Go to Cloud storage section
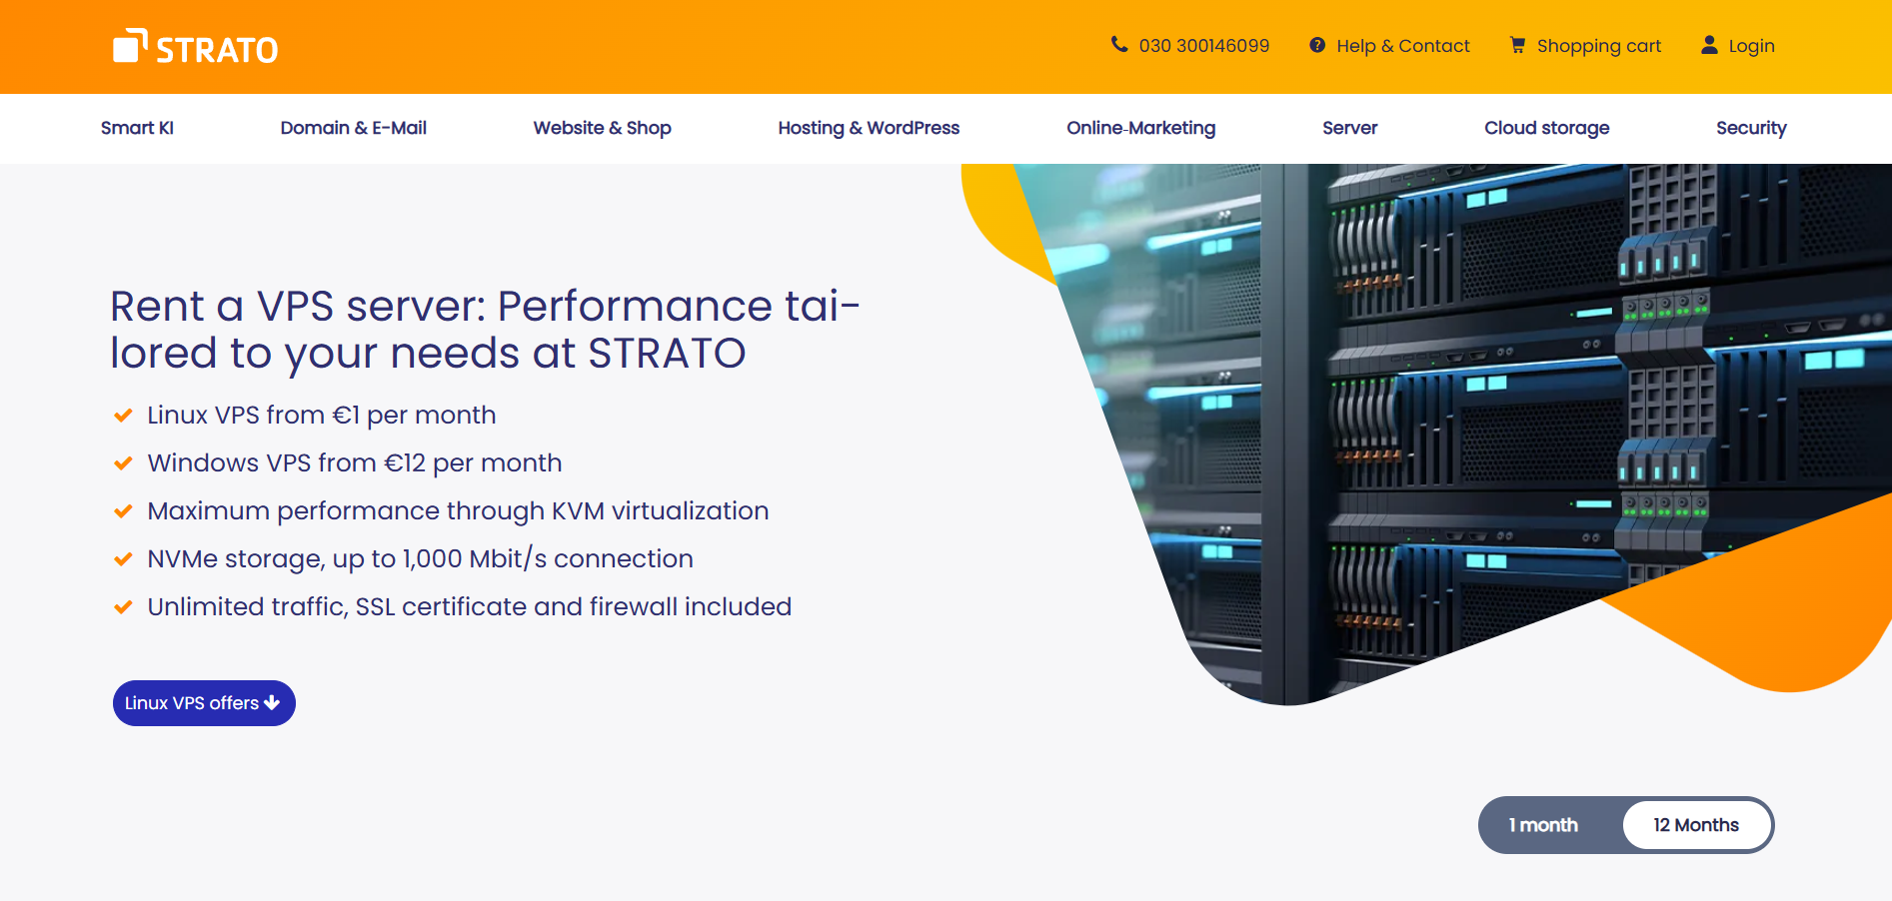 [x=1546, y=128]
